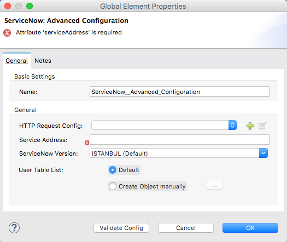
Task: Cancel the dialog
Action: click(x=186, y=228)
